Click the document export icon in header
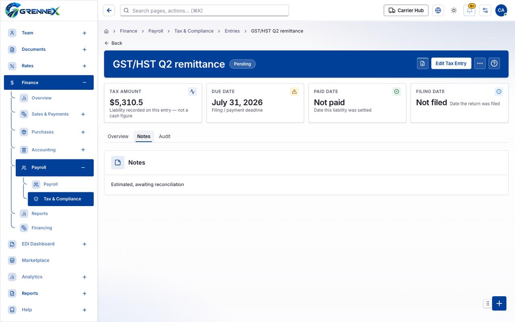This screenshot has height=322, width=515. coord(422,63)
